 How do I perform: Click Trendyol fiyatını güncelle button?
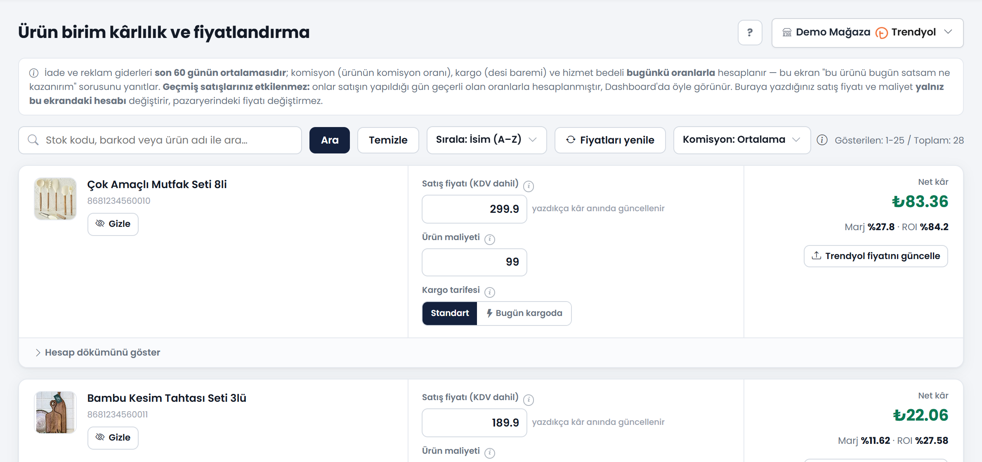tap(876, 256)
